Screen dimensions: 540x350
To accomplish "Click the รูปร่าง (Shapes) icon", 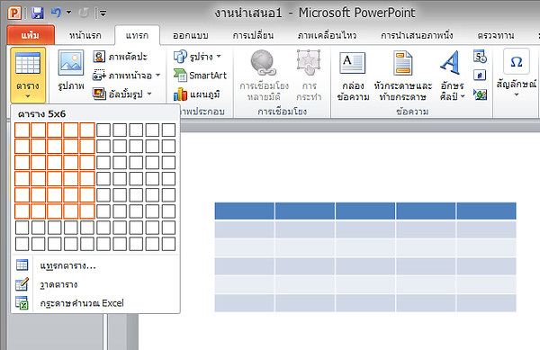I will [180, 57].
